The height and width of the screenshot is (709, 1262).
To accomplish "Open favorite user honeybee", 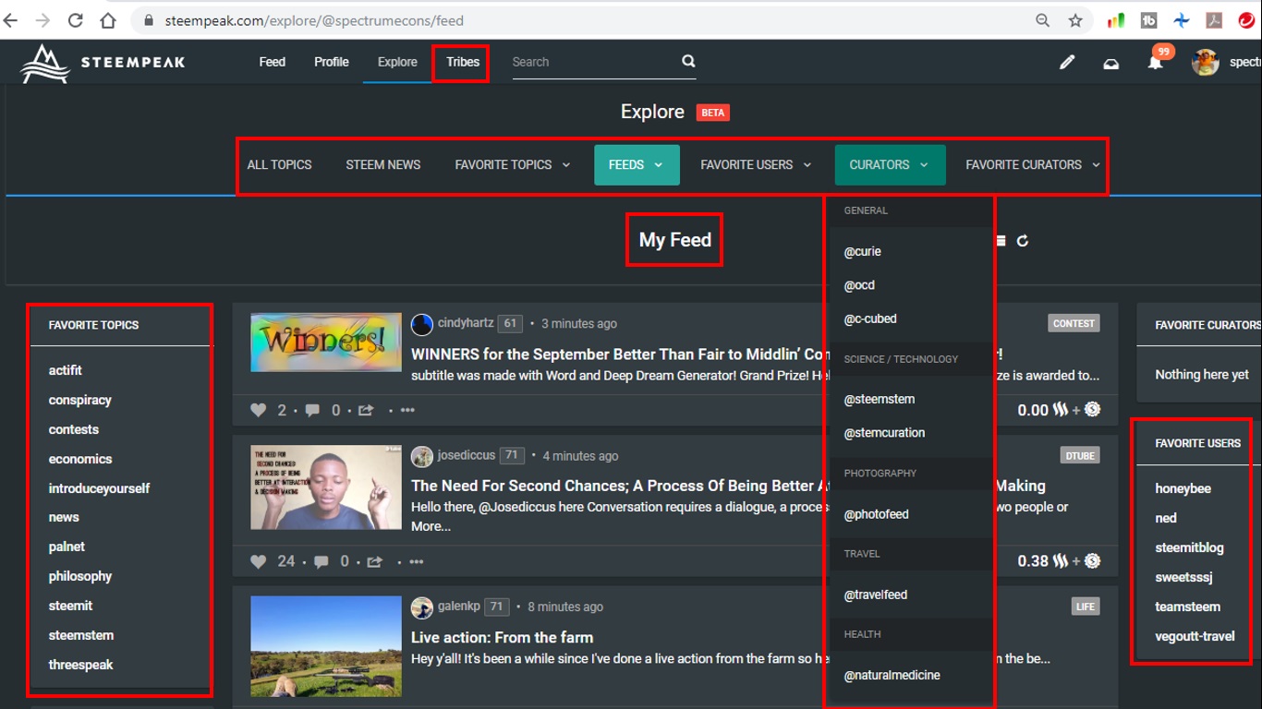I will 1183,488.
